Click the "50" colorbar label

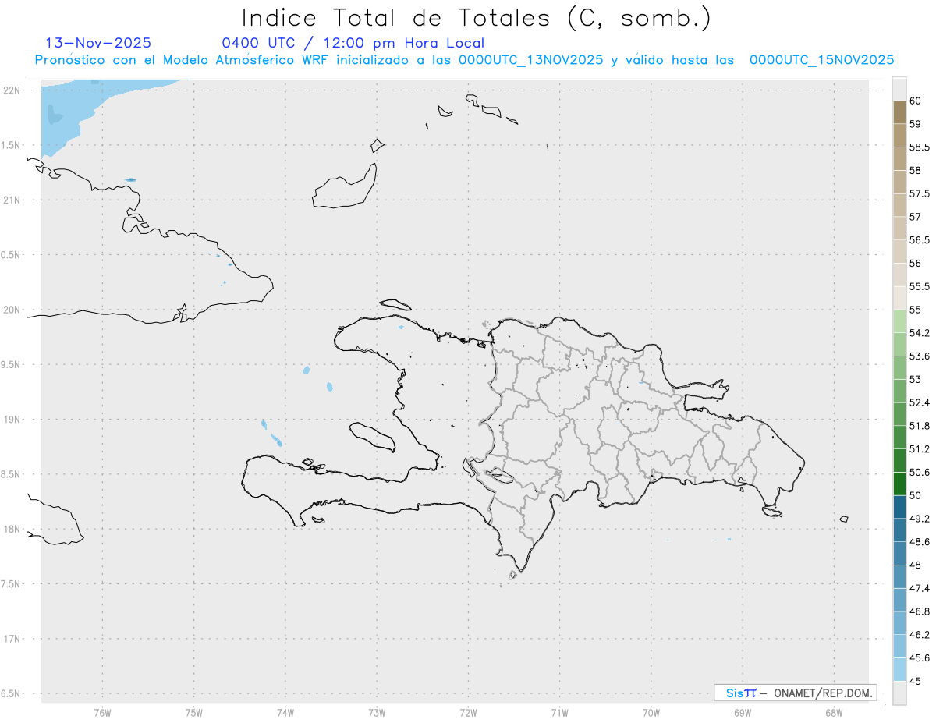915,495
